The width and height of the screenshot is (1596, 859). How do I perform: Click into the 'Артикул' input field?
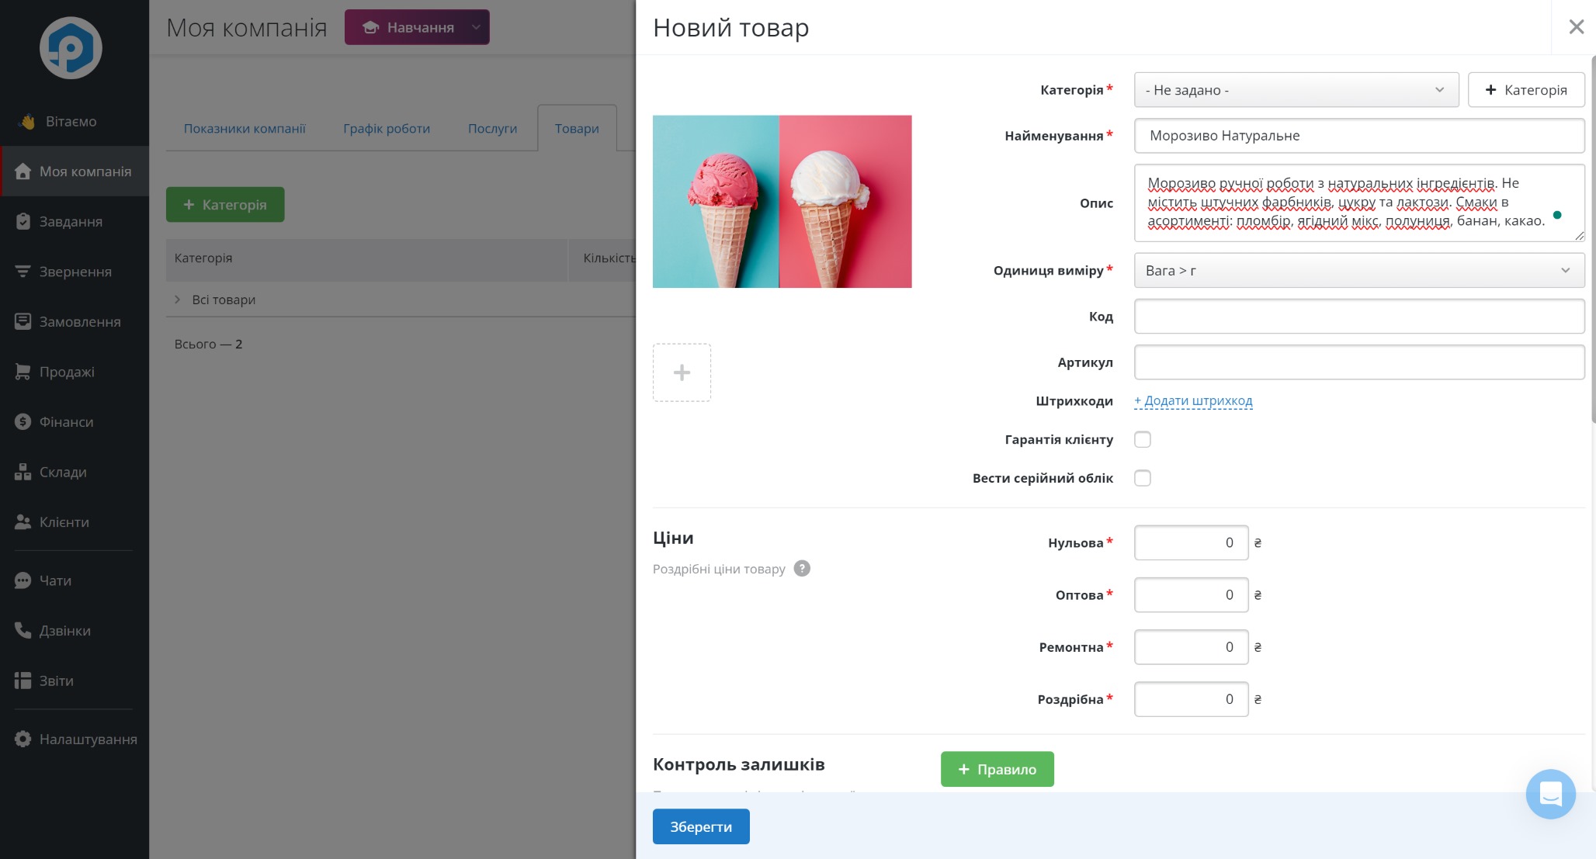1358,362
